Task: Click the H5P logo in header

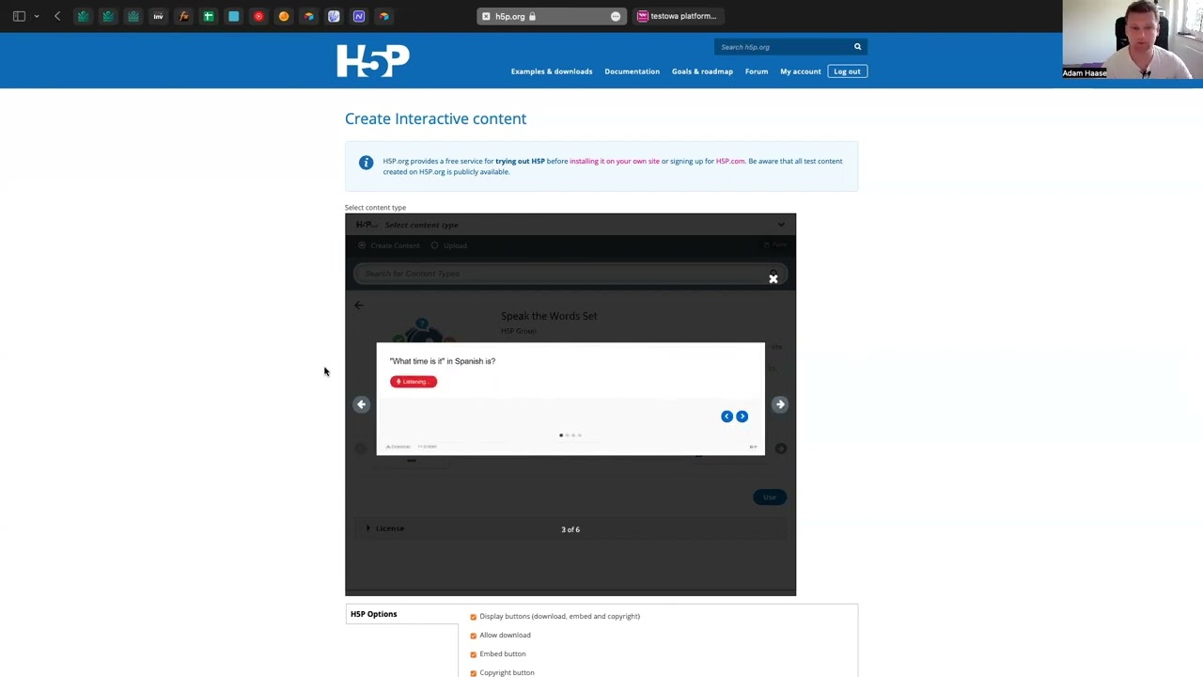Action: tap(373, 60)
